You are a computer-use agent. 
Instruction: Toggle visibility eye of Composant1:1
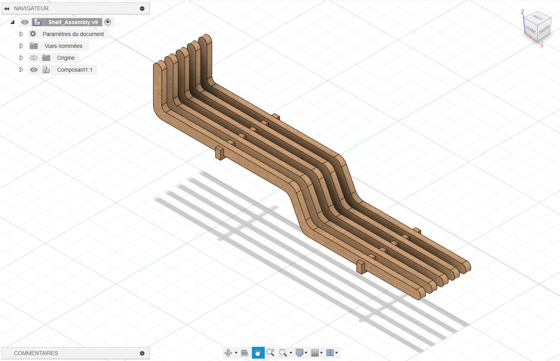point(34,70)
